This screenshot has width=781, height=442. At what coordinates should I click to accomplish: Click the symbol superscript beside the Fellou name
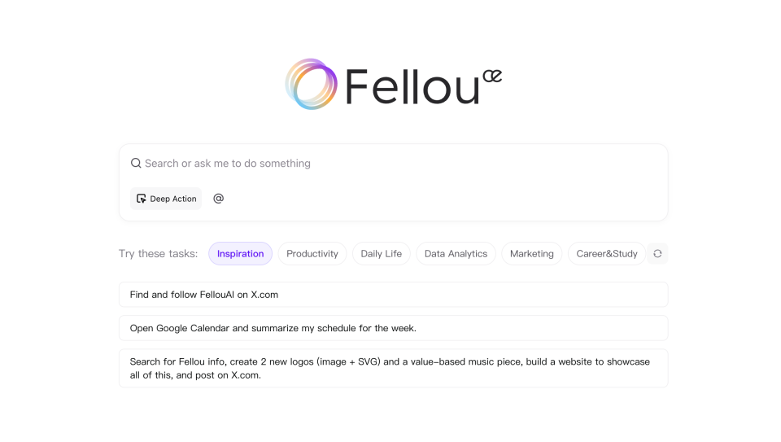pos(491,76)
